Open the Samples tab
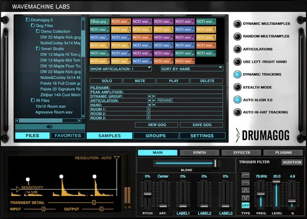This screenshot has height=219, width=307. pos(109,136)
